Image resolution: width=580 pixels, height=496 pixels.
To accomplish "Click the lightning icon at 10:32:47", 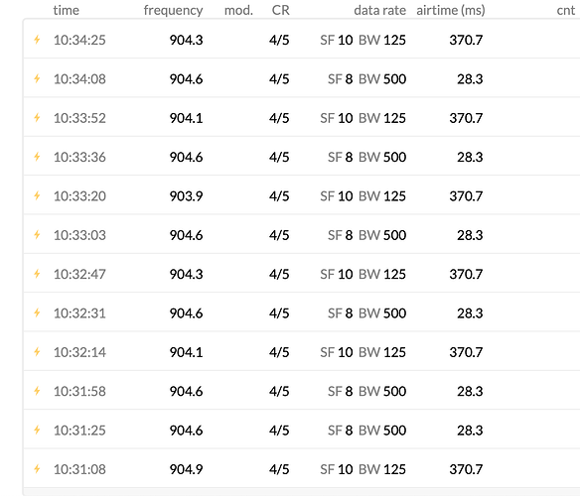I will pos(37,274).
